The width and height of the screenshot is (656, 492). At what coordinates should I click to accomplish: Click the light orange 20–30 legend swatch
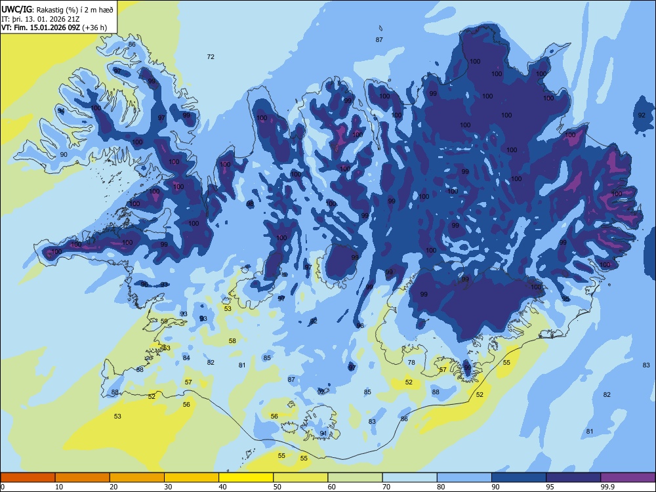pyautogui.click(x=137, y=478)
